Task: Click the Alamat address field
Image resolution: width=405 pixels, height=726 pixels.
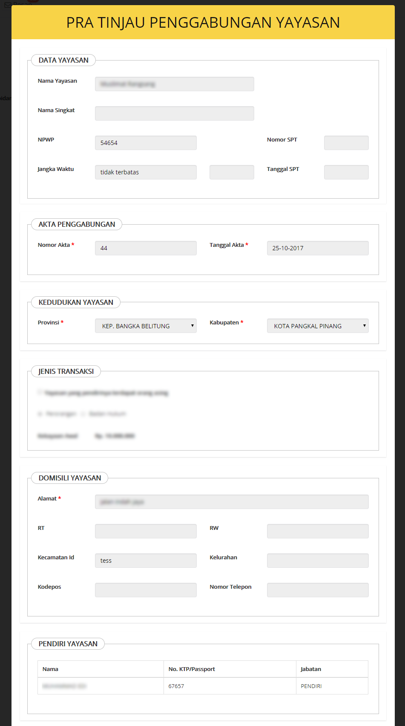Action: (232, 502)
